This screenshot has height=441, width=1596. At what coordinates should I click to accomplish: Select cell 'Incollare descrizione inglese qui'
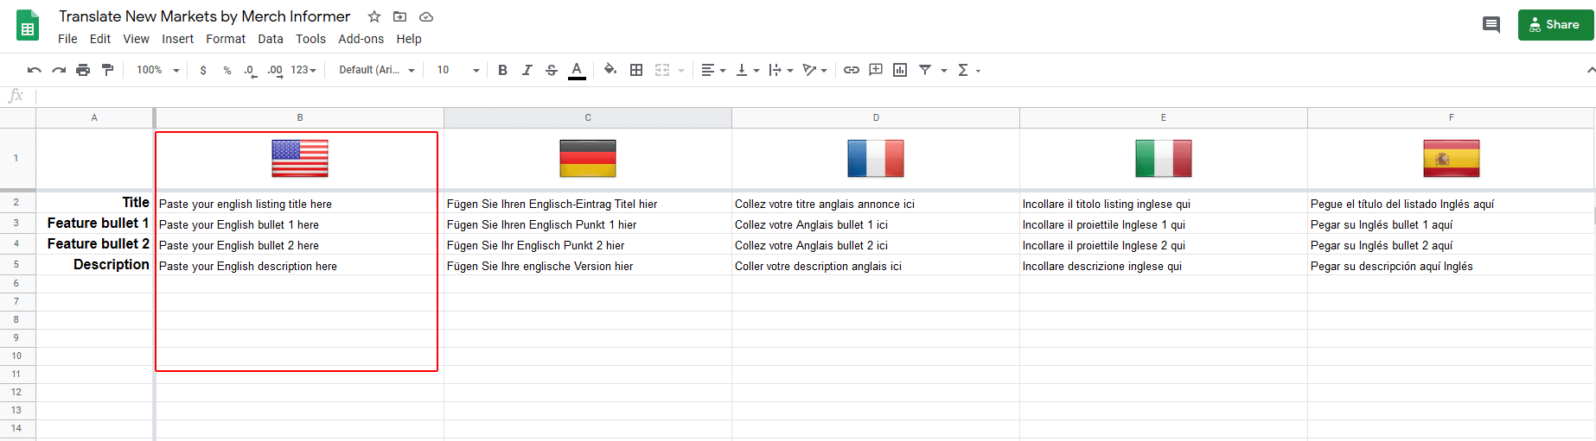tap(1164, 265)
